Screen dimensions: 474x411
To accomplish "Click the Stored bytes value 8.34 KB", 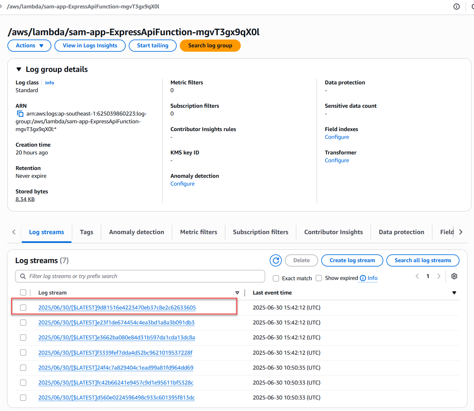I will pyautogui.click(x=25, y=199).
